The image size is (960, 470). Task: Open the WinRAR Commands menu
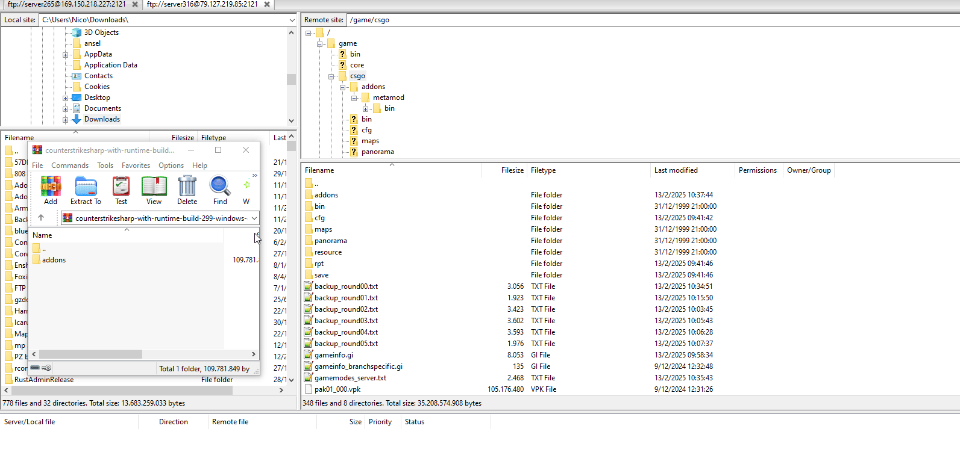coord(70,165)
